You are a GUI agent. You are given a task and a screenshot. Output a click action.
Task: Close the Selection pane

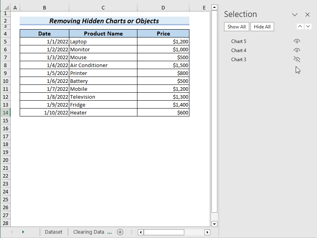point(308,14)
